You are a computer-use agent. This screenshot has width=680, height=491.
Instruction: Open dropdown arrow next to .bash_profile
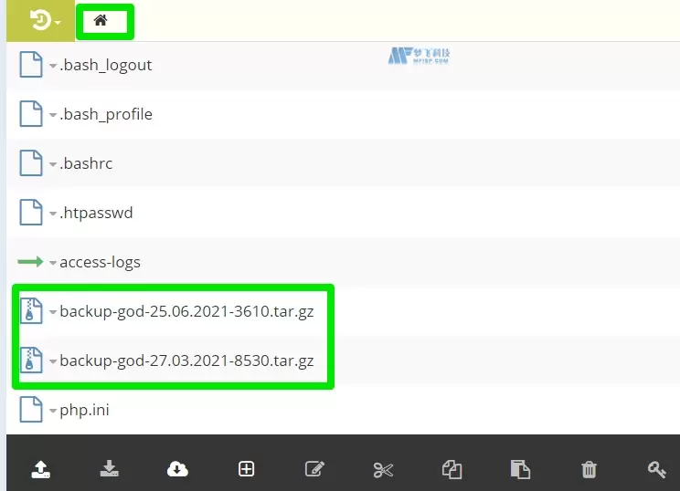(x=53, y=115)
